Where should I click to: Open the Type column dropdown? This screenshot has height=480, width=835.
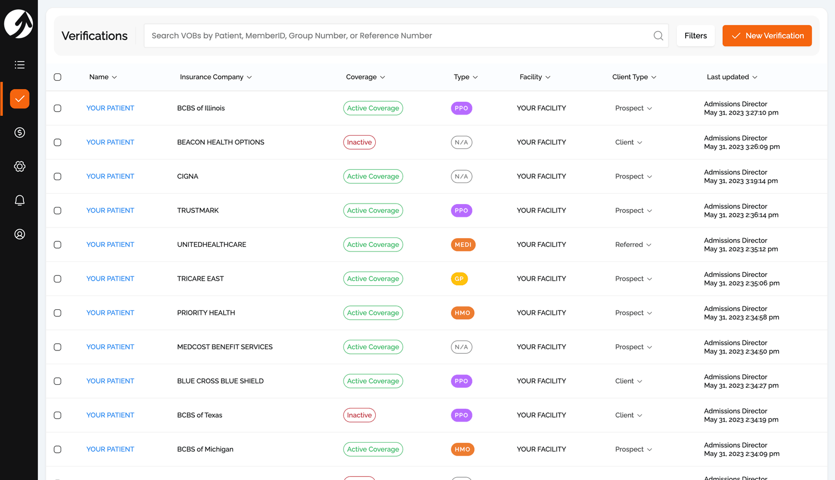click(x=466, y=77)
